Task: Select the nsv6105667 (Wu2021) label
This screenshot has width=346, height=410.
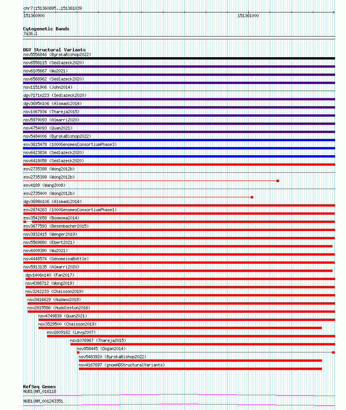Action: click(45, 71)
